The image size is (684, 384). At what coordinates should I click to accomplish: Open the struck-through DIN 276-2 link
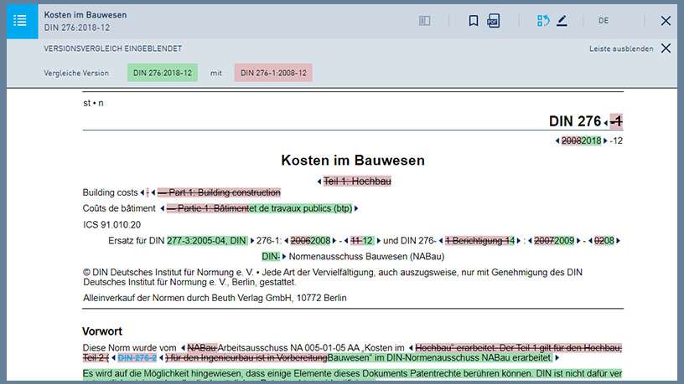point(137,358)
